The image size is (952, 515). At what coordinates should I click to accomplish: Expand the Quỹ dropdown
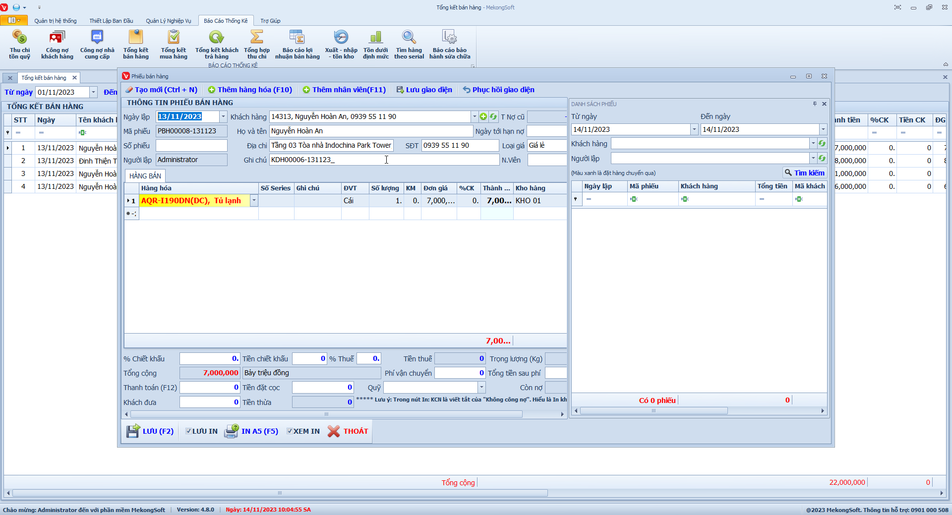click(x=481, y=388)
